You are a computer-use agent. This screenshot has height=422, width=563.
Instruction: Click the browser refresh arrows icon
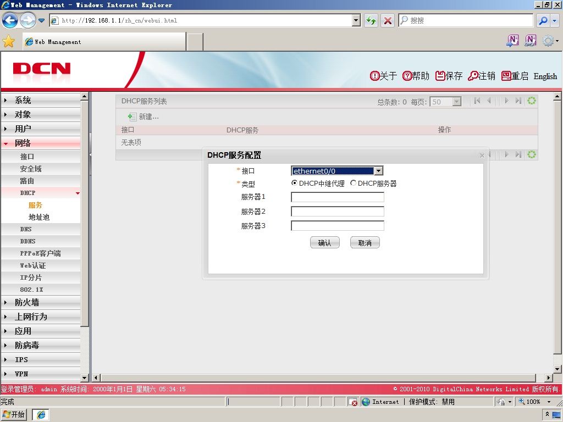(x=371, y=20)
